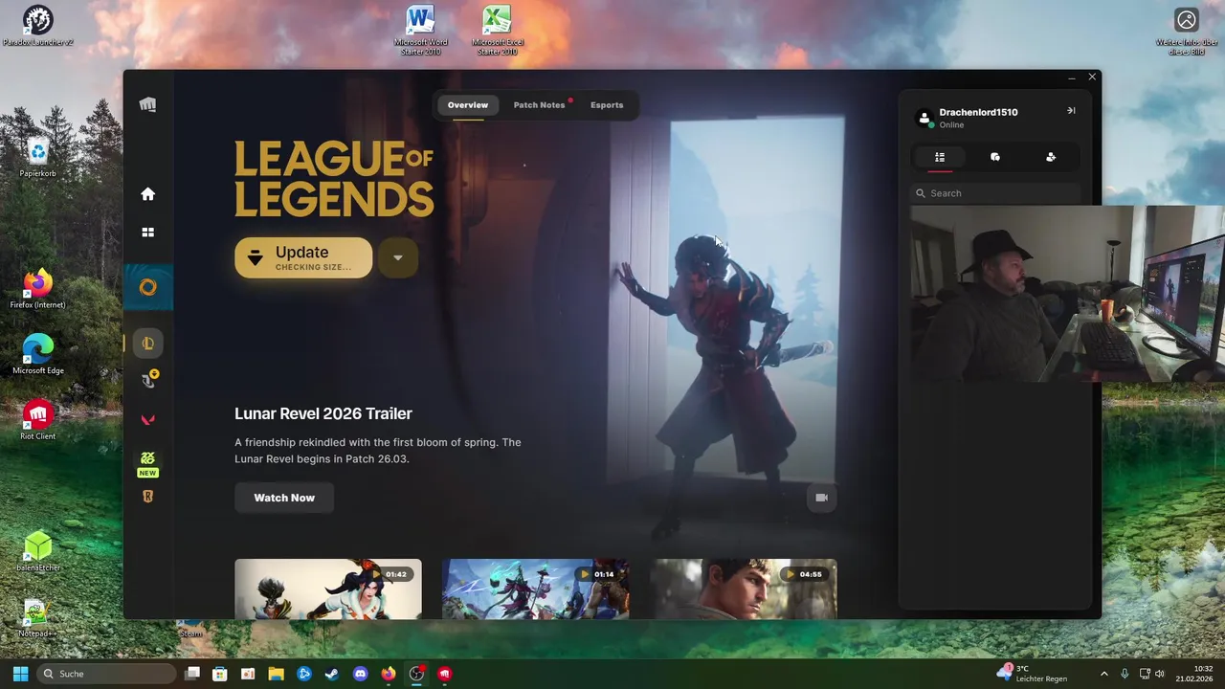1225x689 pixels.
Task: Show hidden system tray icons
Action: 1103,674
